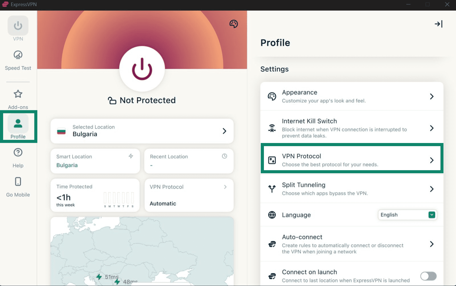The width and height of the screenshot is (456, 286).
Task: Open the theme palette icon above the power button
Action: coord(234,24)
